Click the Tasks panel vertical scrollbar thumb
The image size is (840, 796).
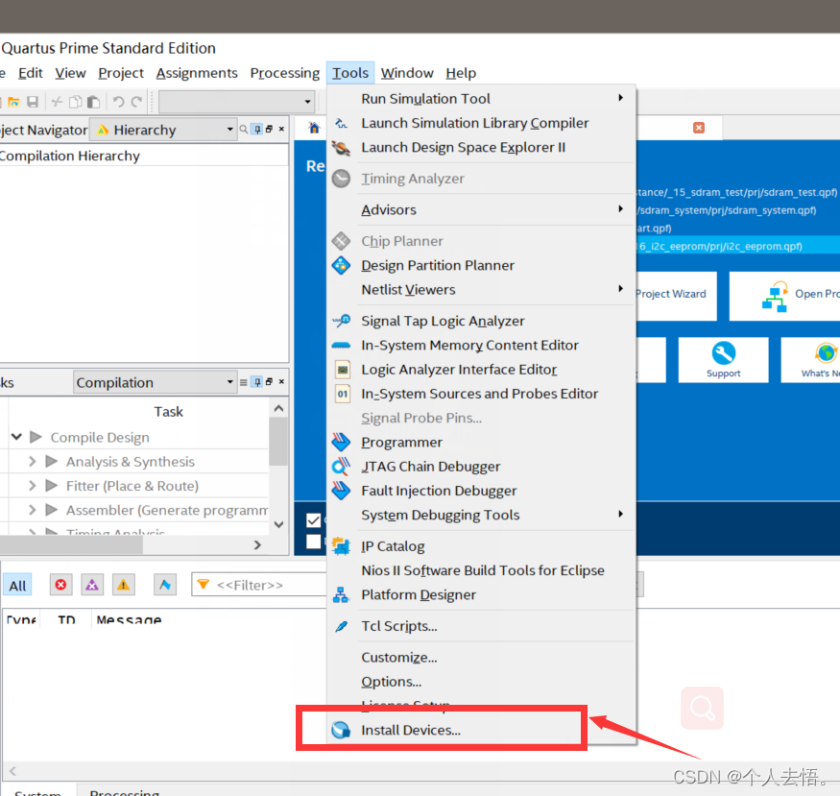(x=278, y=442)
